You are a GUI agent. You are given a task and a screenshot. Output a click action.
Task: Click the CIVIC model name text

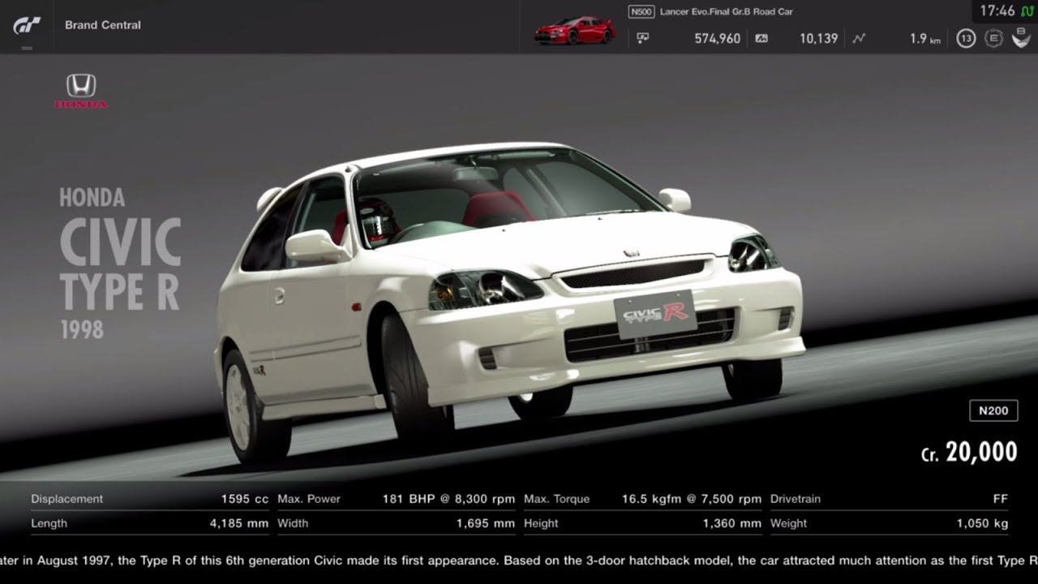[120, 243]
